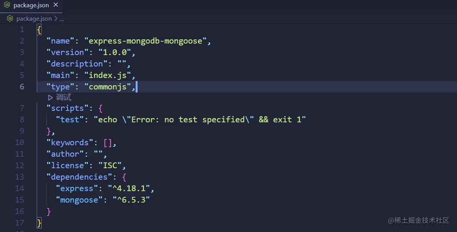
Task: Place cursor in the "scripts" key
Action: (65, 108)
